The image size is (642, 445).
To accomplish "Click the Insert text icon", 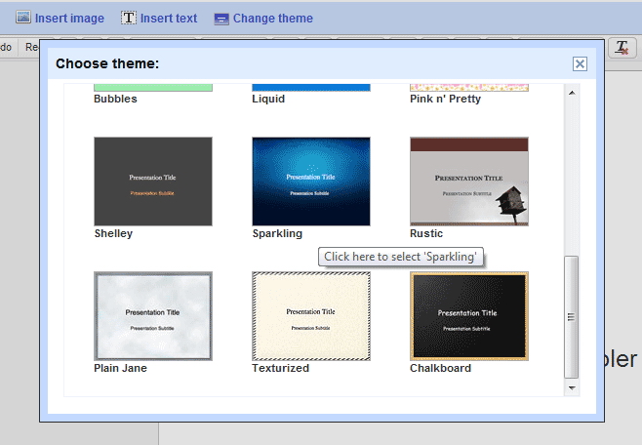I will coord(129,18).
